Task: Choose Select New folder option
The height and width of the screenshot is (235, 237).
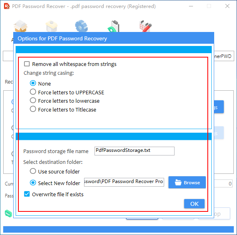Action: [x=33, y=183]
